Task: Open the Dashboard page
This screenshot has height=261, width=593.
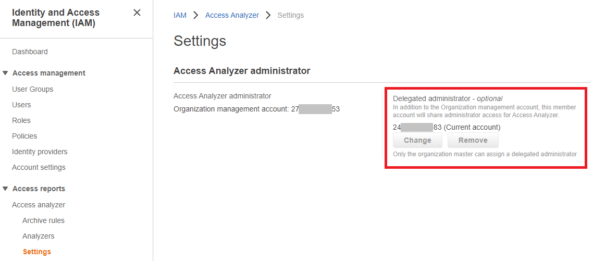Action: point(30,52)
